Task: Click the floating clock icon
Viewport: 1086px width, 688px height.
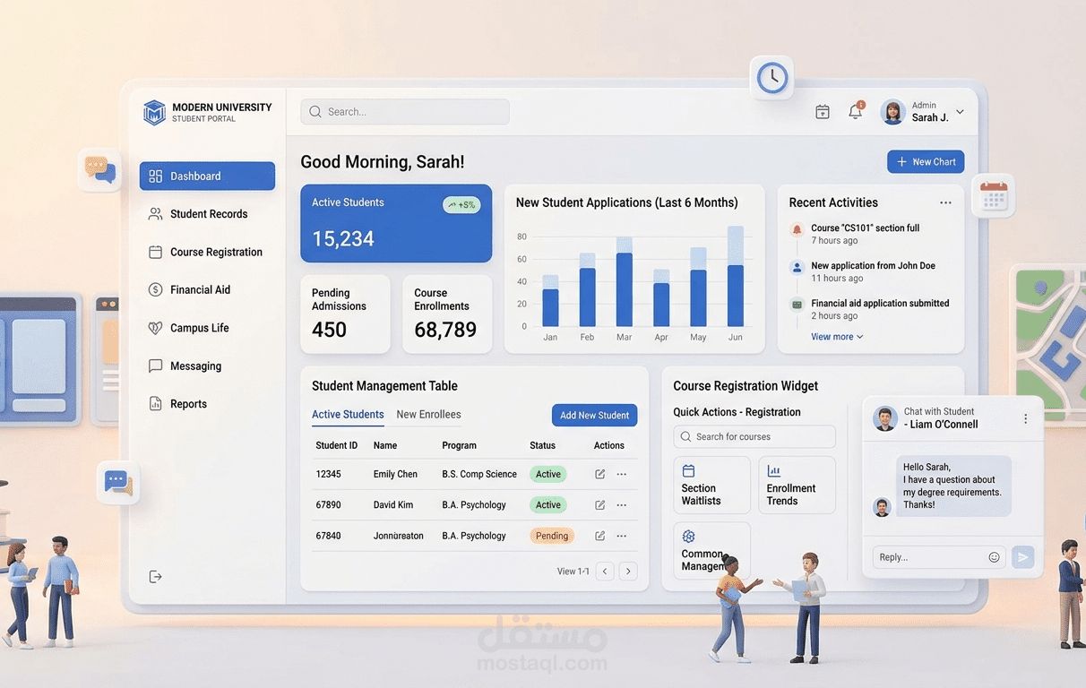Action: [x=772, y=78]
